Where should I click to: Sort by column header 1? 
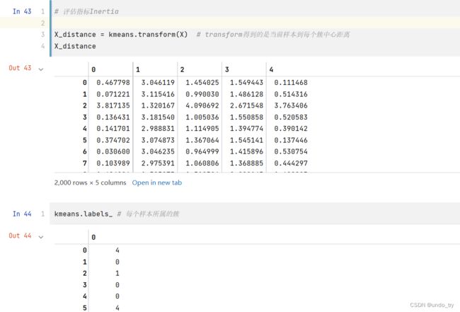(x=138, y=69)
